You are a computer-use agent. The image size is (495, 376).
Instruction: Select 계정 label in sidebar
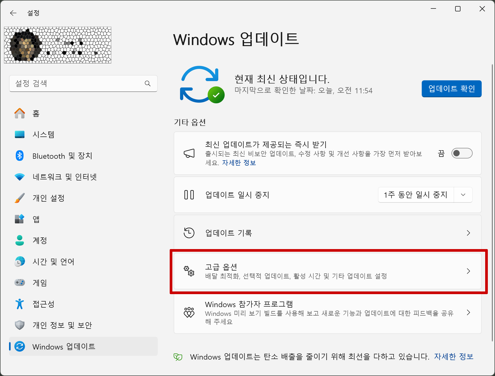(40, 240)
